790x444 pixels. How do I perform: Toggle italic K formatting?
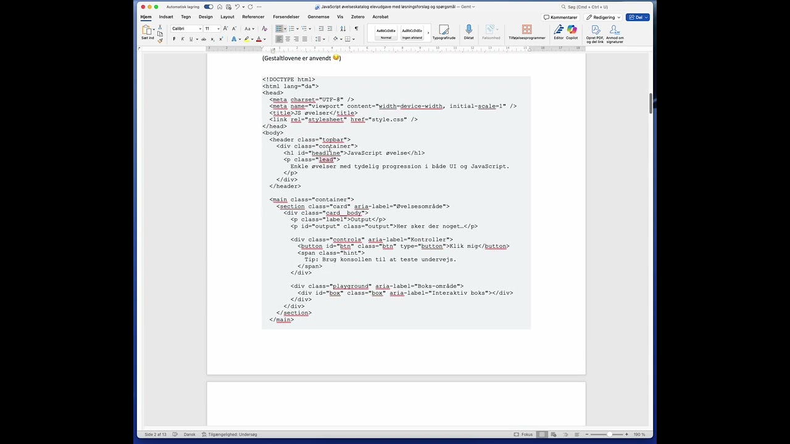click(x=183, y=39)
